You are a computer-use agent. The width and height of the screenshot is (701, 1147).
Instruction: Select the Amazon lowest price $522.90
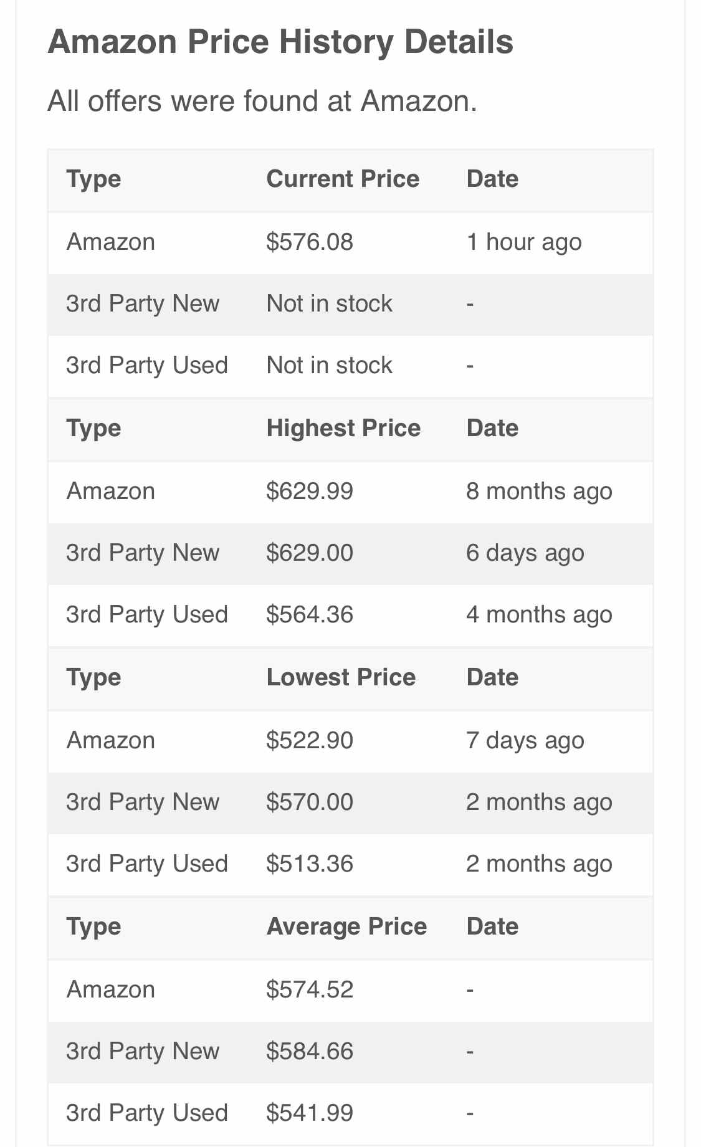coord(310,741)
